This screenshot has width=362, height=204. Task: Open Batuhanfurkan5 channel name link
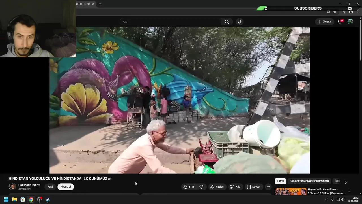tap(29, 185)
